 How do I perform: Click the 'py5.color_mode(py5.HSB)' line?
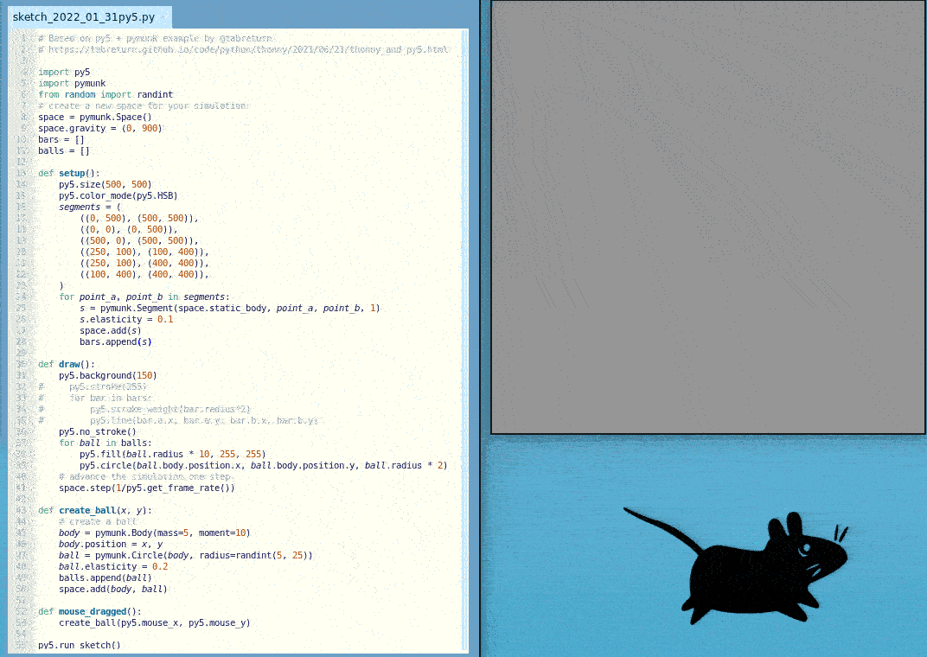pos(118,195)
